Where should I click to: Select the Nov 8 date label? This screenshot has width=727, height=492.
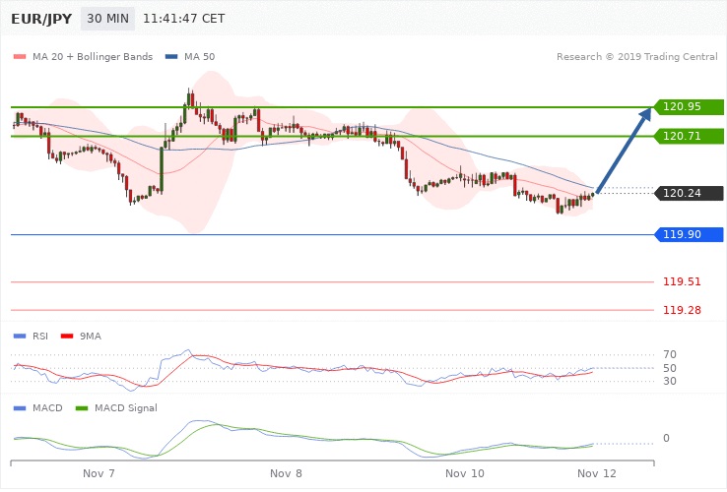[x=286, y=473]
